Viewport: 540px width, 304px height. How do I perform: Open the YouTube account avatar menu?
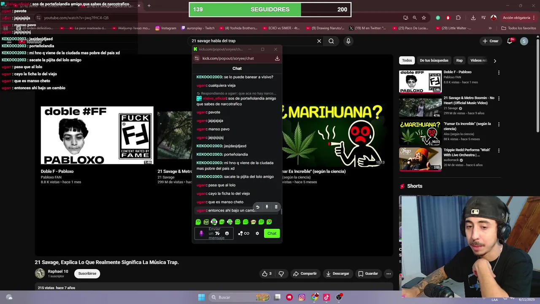tap(524, 41)
